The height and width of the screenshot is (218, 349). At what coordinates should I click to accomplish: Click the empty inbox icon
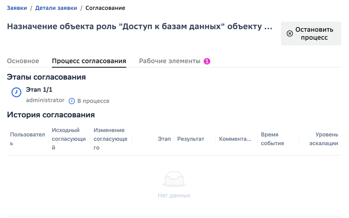tap(174, 179)
